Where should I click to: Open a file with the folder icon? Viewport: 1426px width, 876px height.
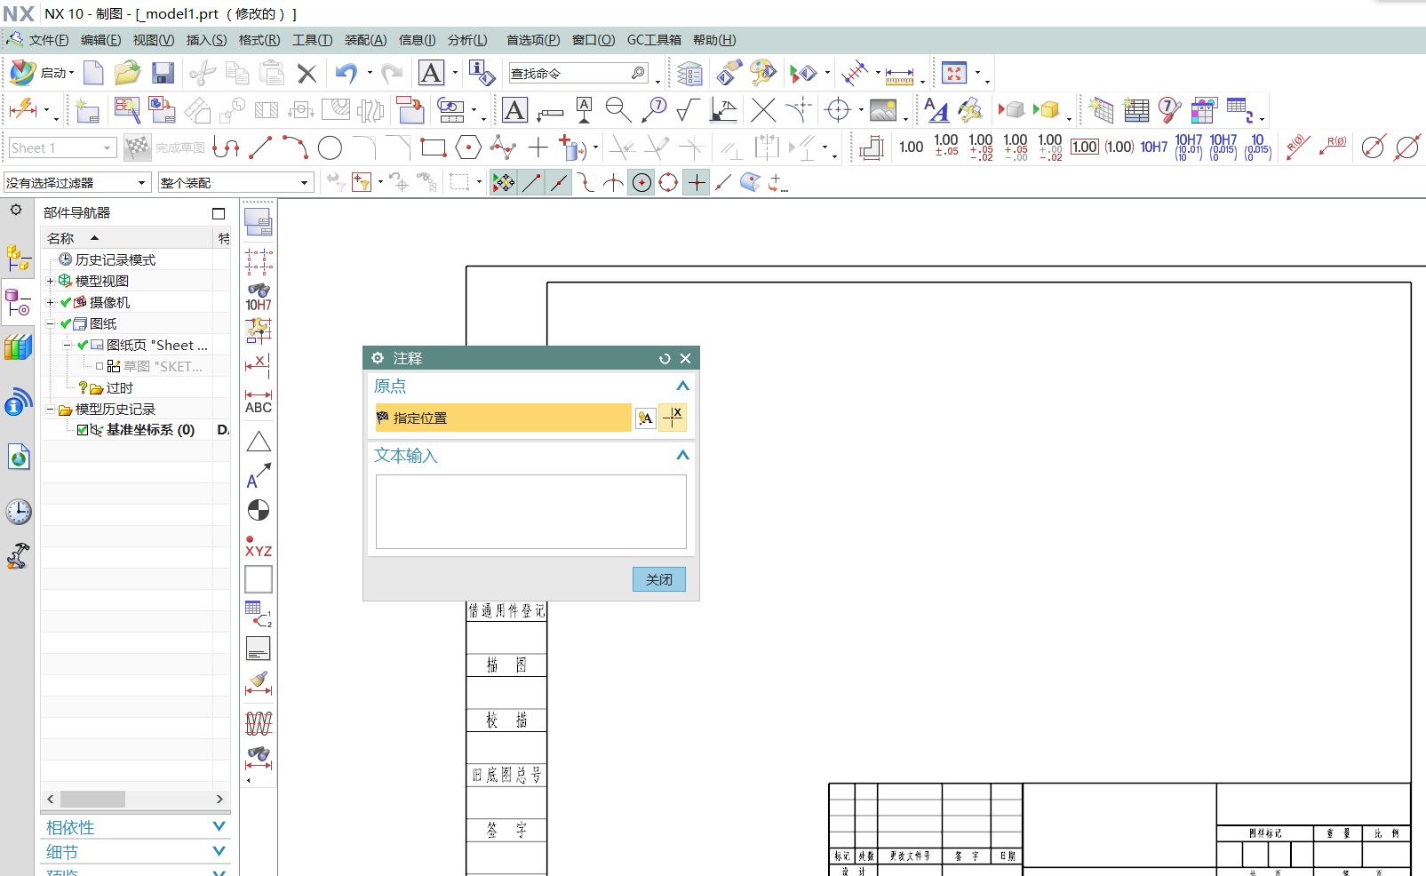pyautogui.click(x=128, y=73)
